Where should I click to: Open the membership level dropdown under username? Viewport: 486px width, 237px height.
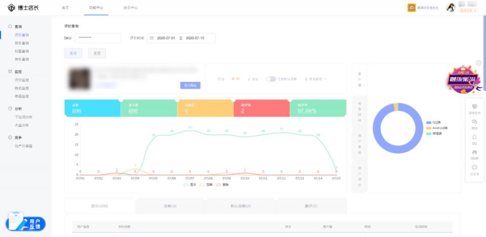pyautogui.click(x=468, y=11)
